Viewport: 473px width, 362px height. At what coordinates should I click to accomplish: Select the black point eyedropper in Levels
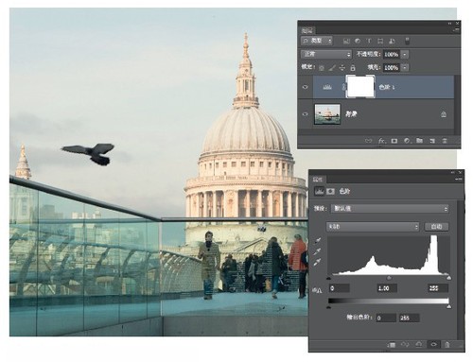point(318,241)
